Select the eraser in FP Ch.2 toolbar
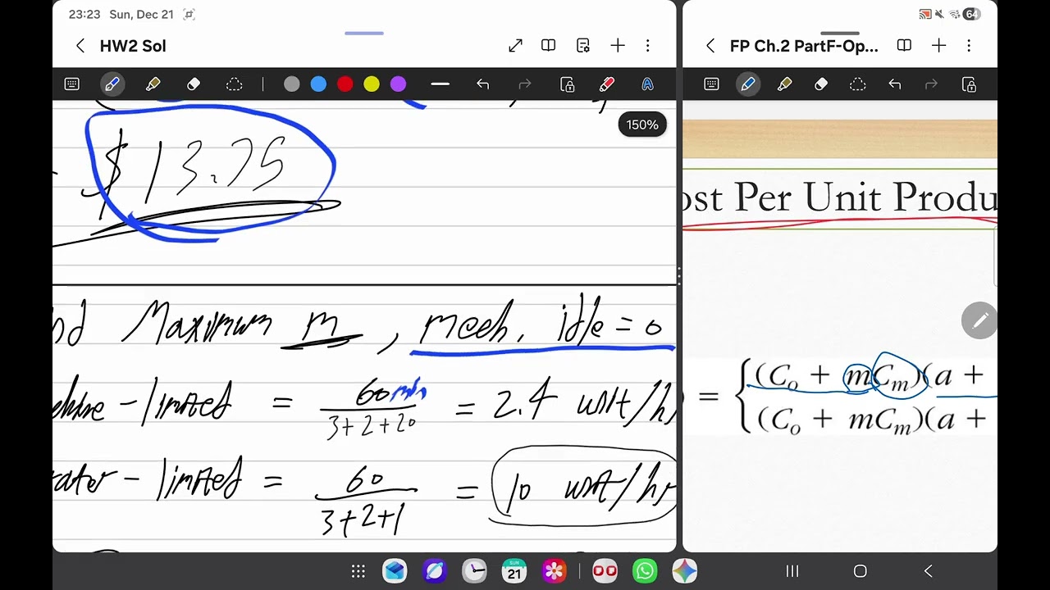Viewport: 1050px width, 590px height. point(821,84)
